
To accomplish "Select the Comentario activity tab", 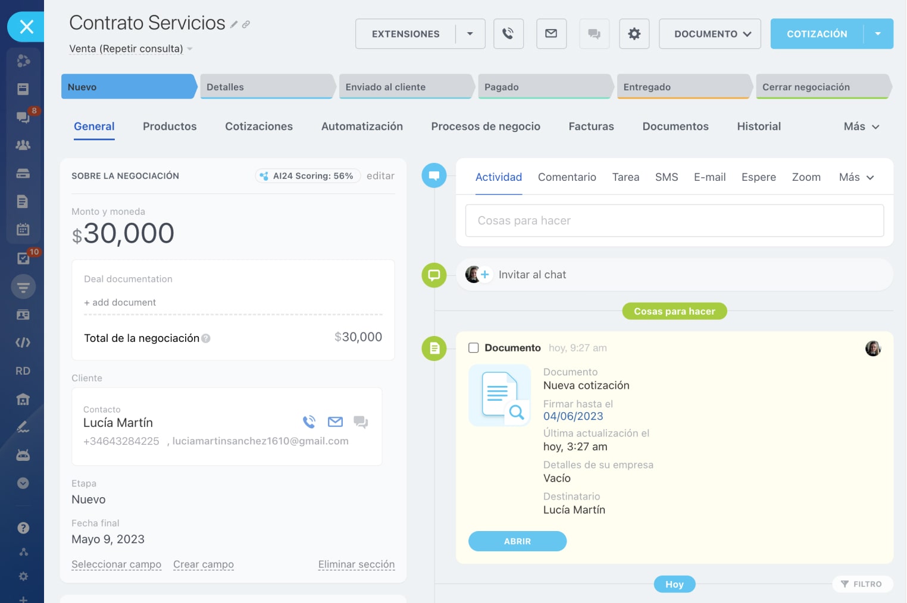I will tap(567, 177).
